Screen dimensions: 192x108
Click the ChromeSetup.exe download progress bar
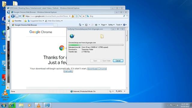click(x=96, y=45)
